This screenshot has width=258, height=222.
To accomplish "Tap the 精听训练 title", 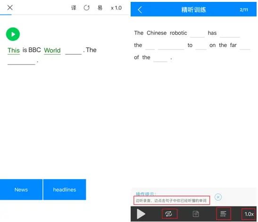I will pyautogui.click(x=193, y=10).
